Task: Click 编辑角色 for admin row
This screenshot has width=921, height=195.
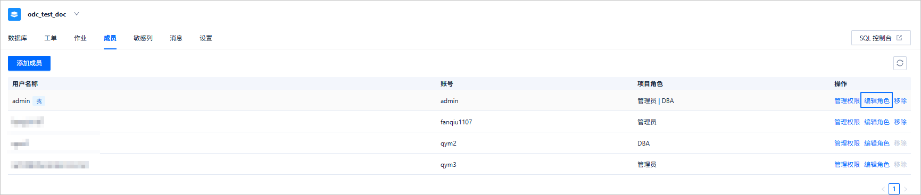Action: tap(877, 101)
